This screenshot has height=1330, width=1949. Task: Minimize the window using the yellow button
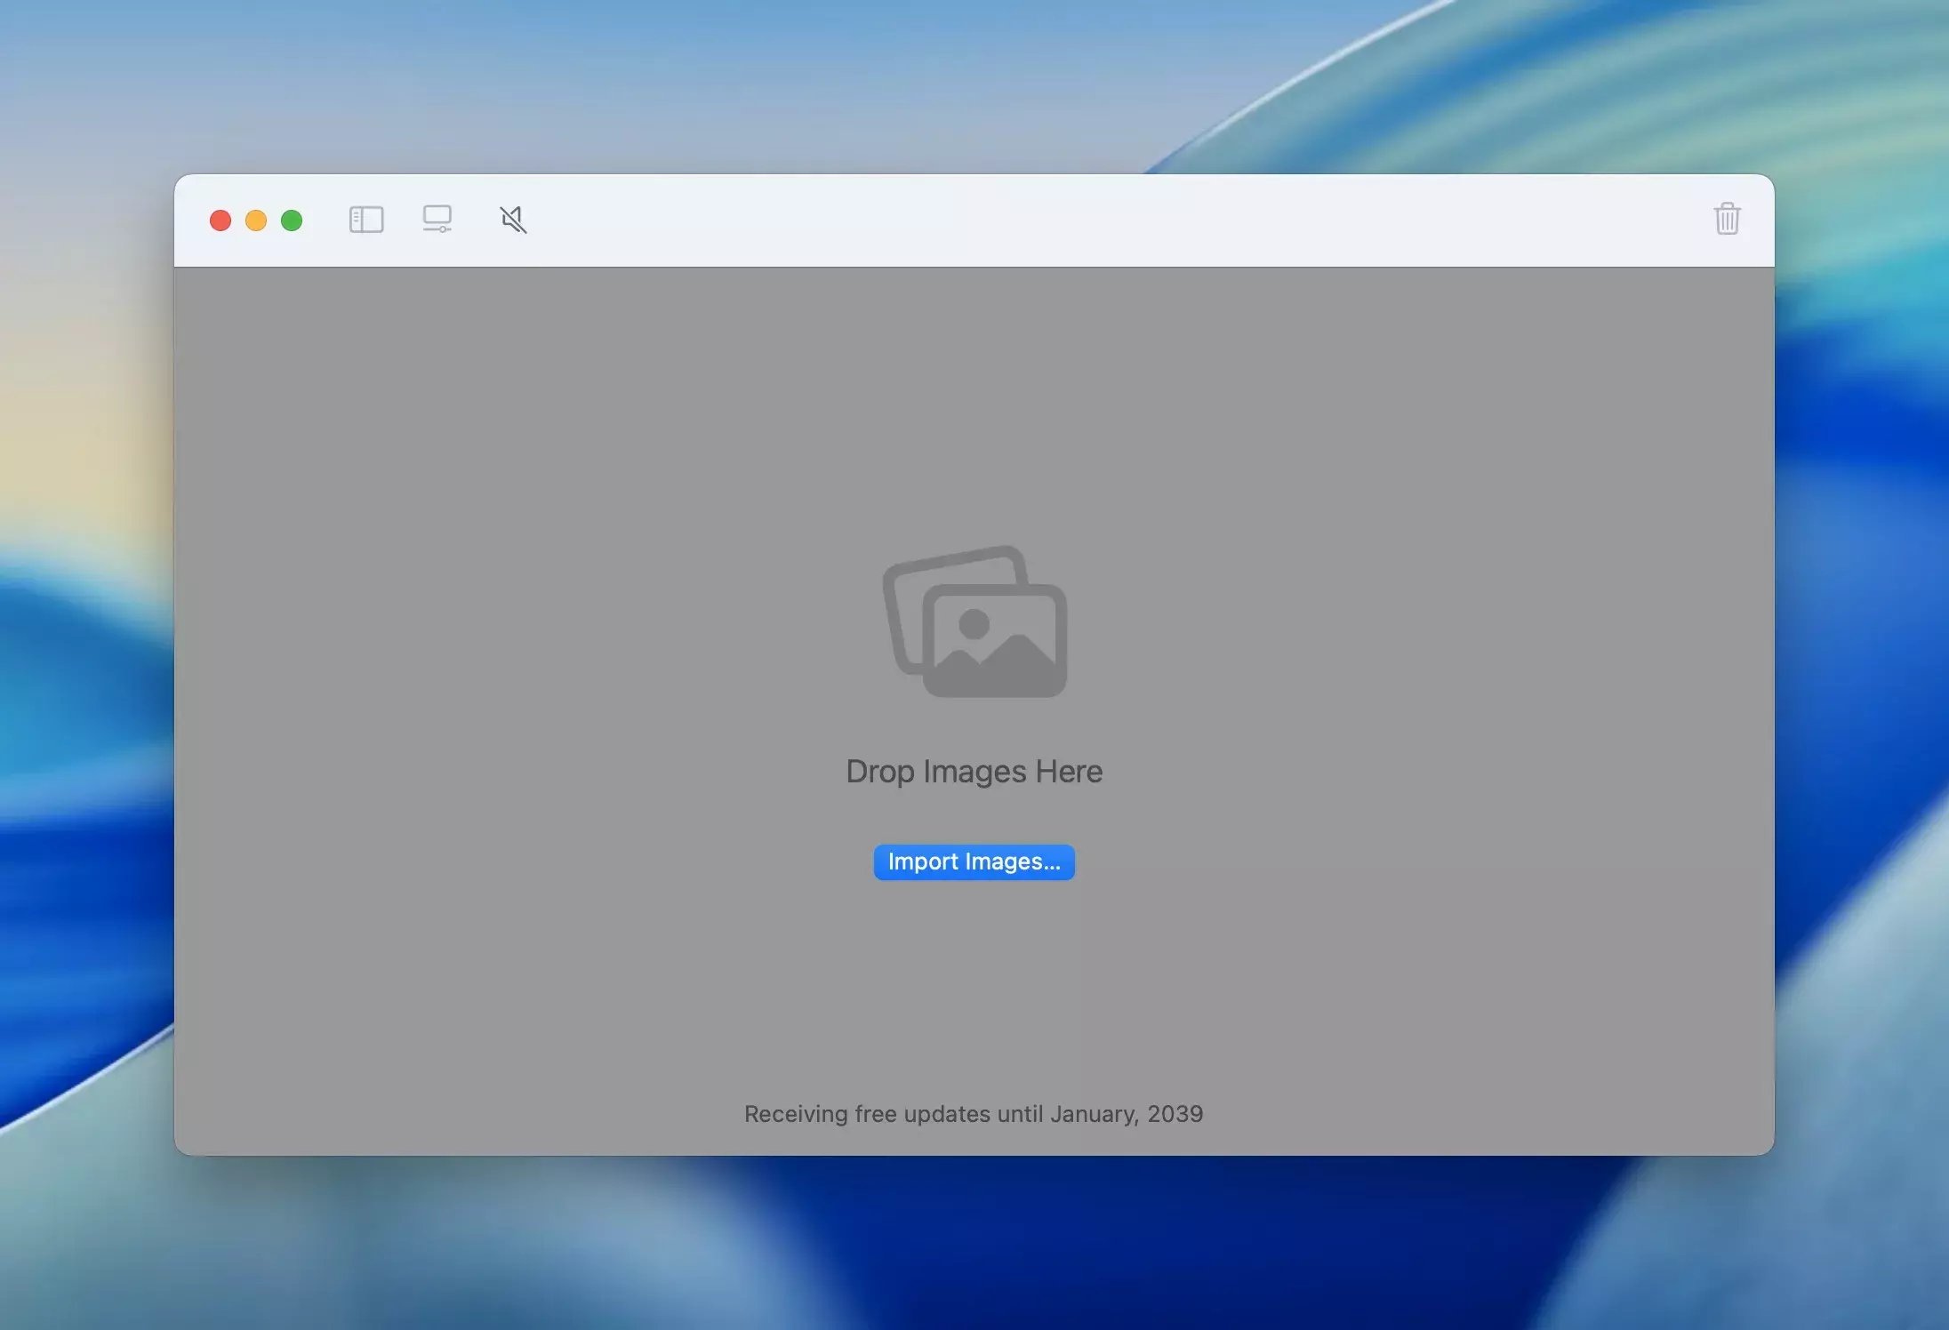pyautogui.click(x=256, y=220)
